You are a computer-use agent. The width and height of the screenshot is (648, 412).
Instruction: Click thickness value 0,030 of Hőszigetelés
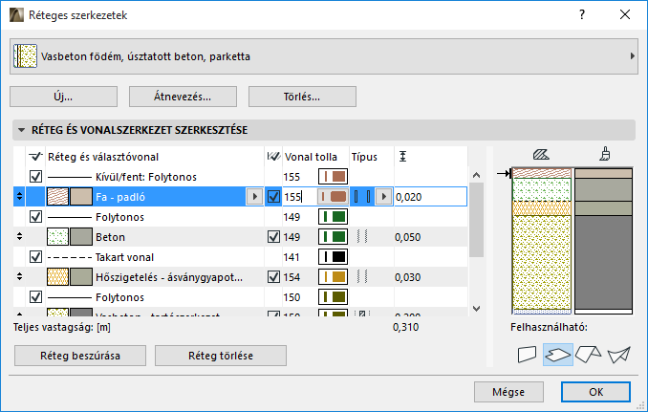(408, 277)
